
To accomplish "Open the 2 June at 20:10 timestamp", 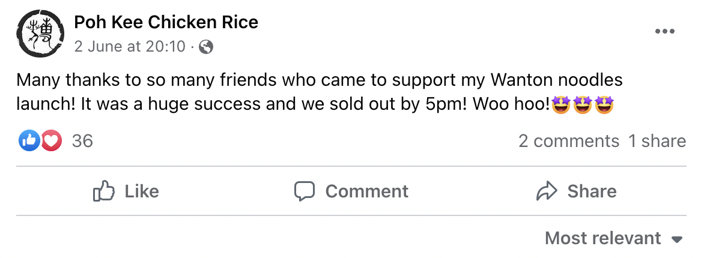I will 130,46.
